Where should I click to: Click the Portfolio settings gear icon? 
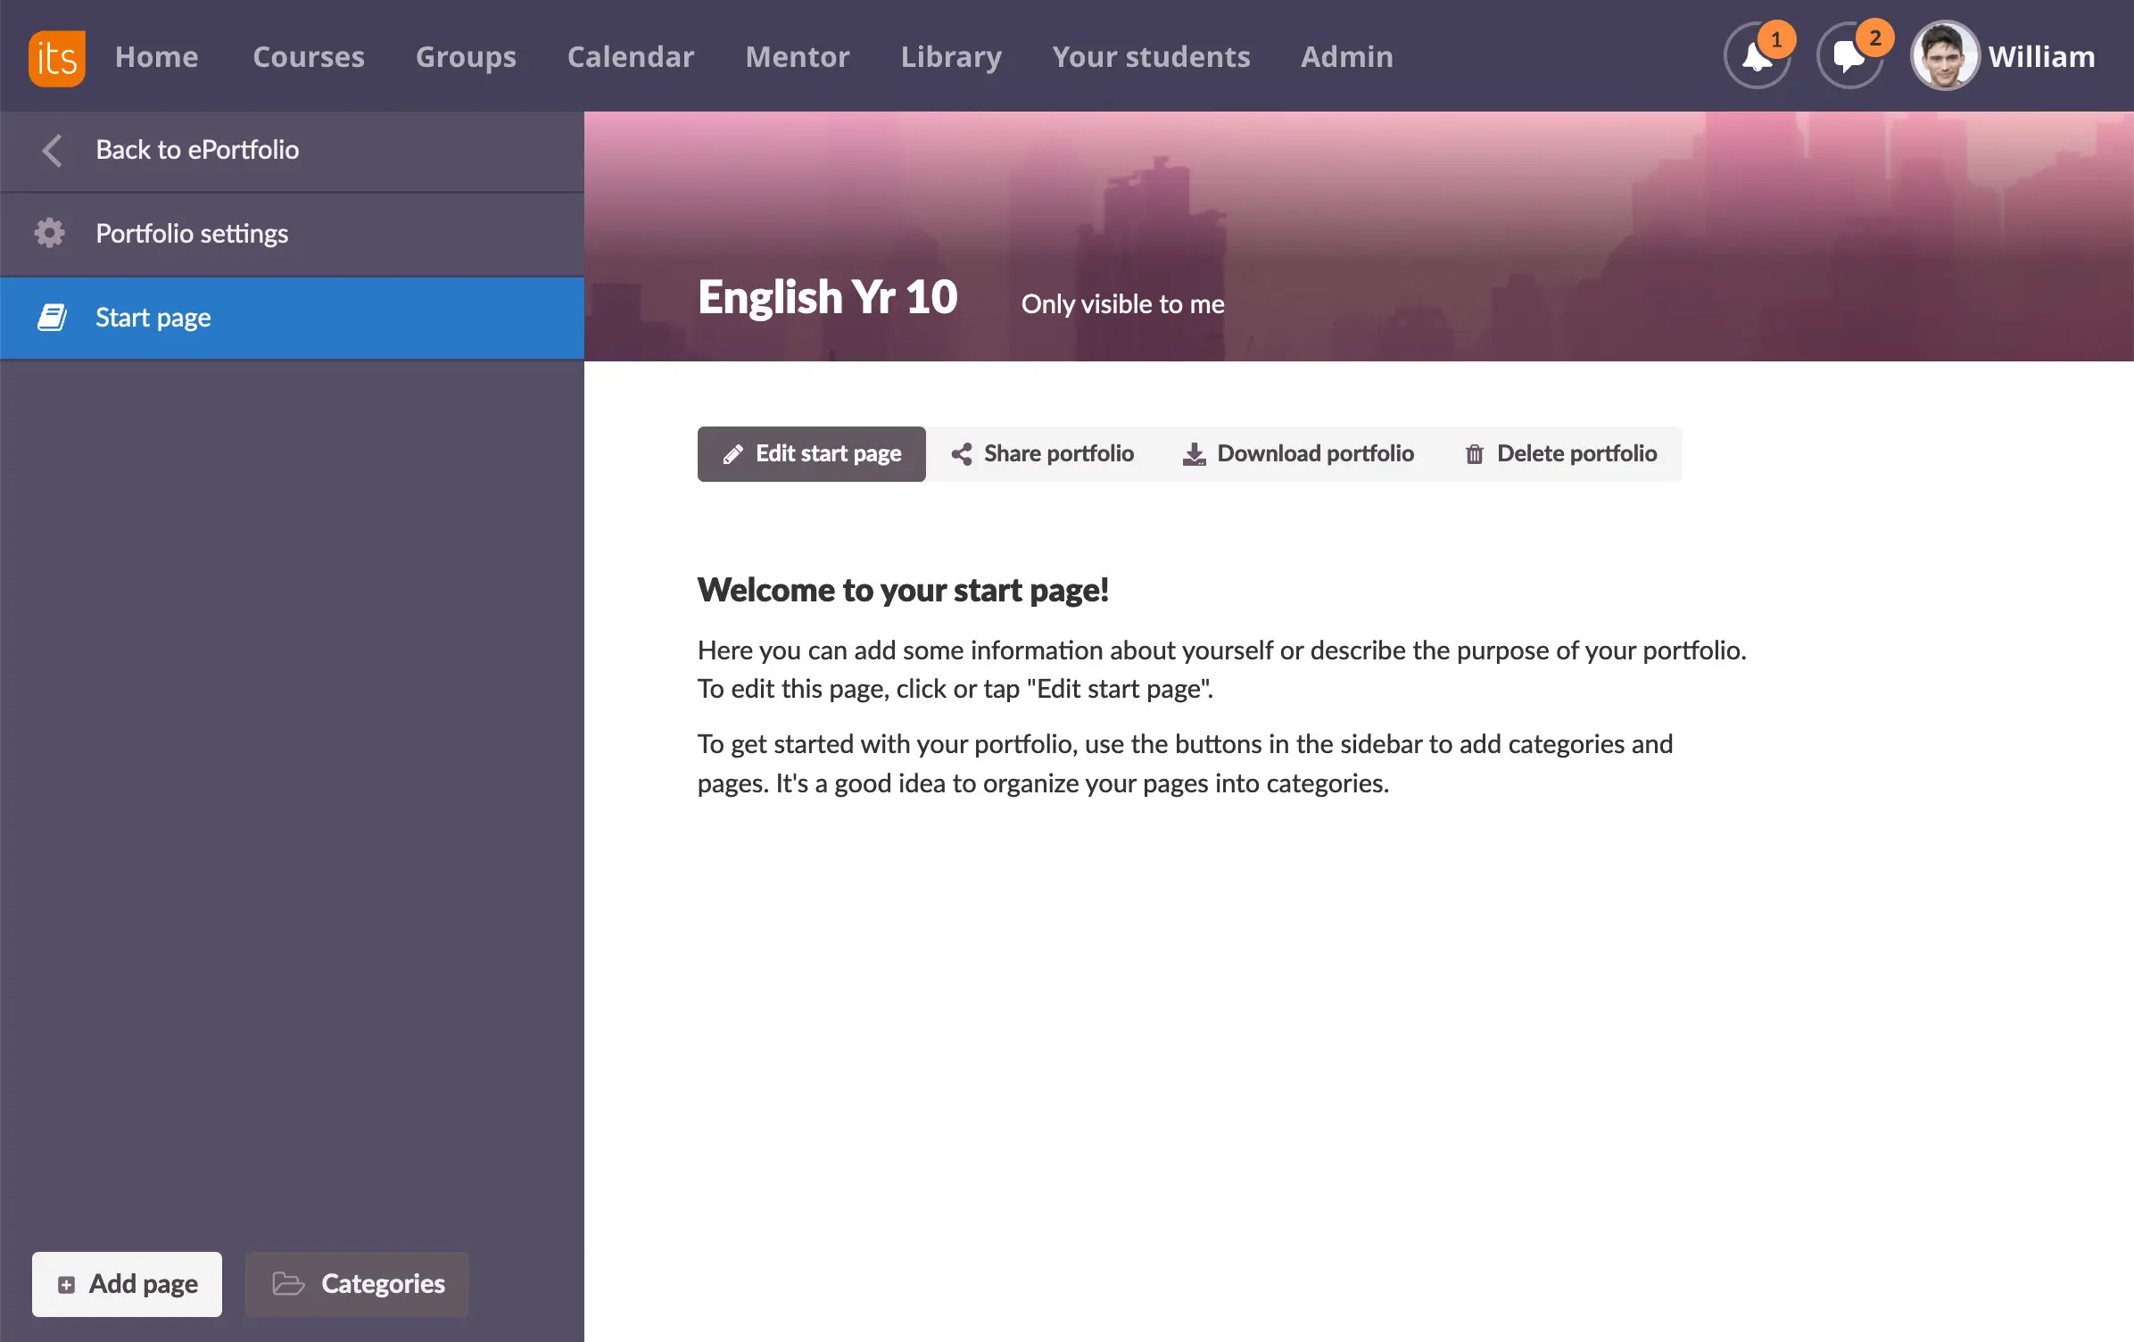(x=49, y=234)
